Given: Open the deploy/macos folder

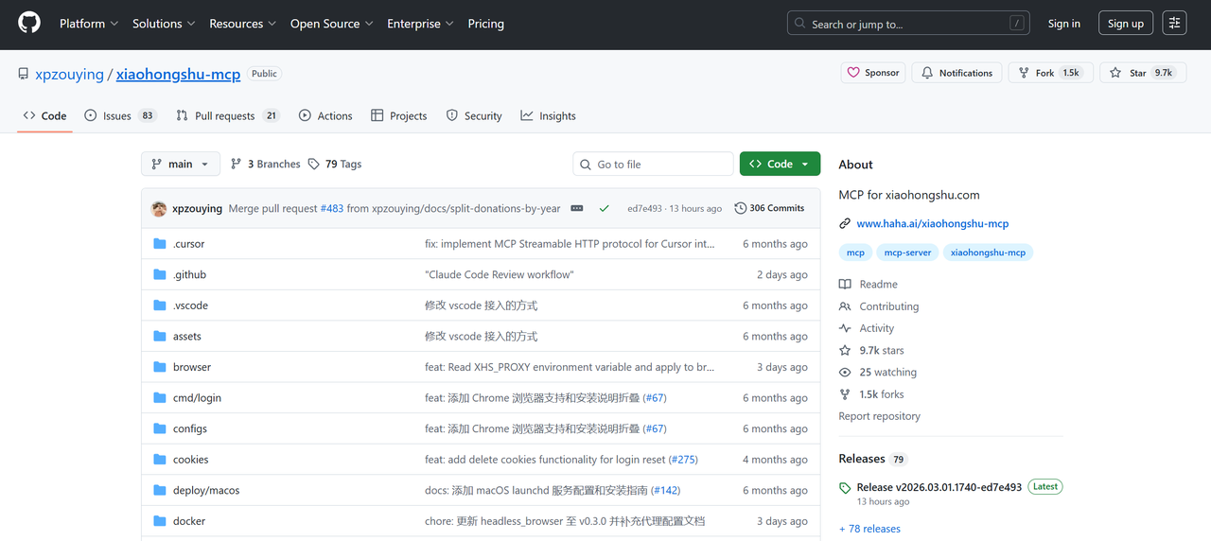Looking at the screenshot, I should [x=206, y=490].
